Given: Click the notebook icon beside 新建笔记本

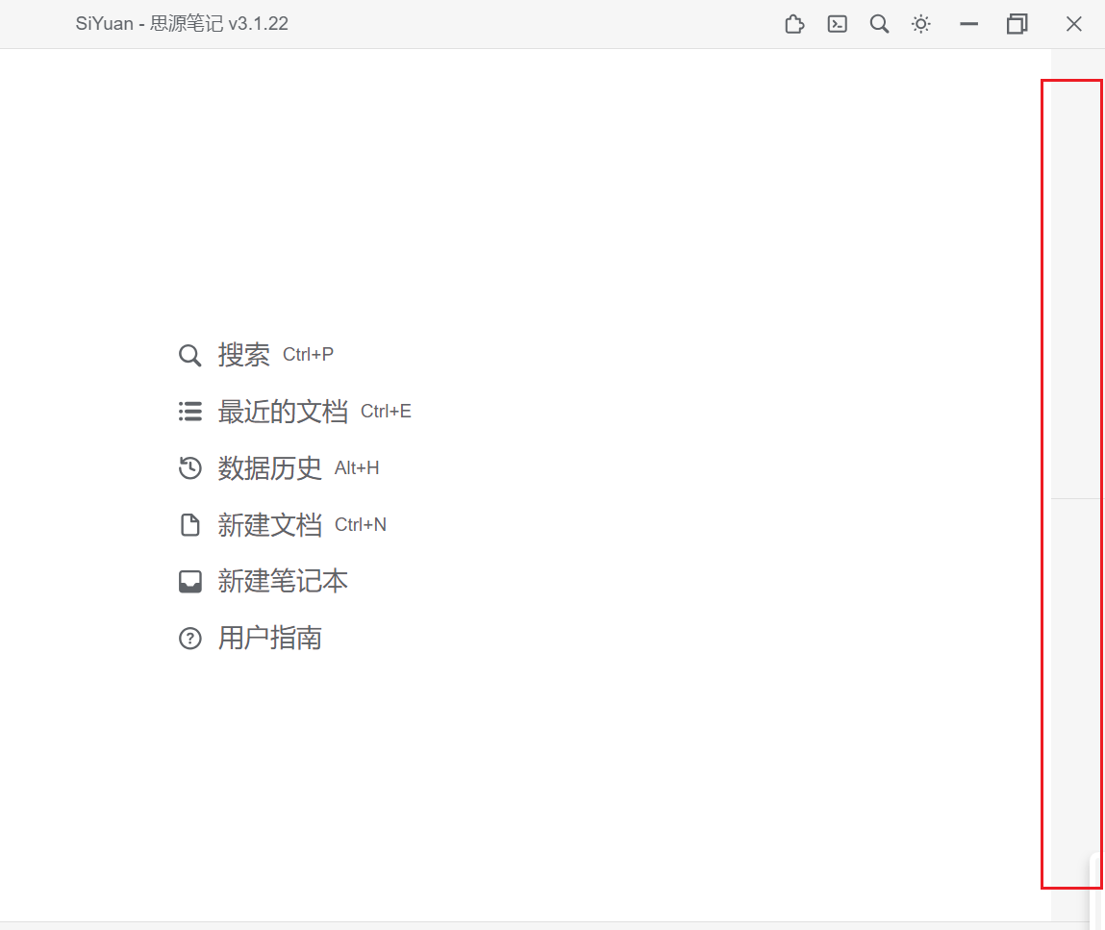Looking at the screenshot, I should pos(189,580).
